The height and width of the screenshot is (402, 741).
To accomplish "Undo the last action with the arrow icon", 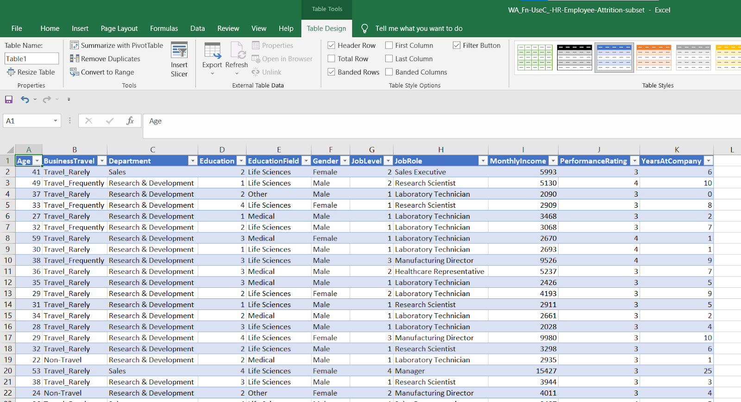I will [25, 99].
